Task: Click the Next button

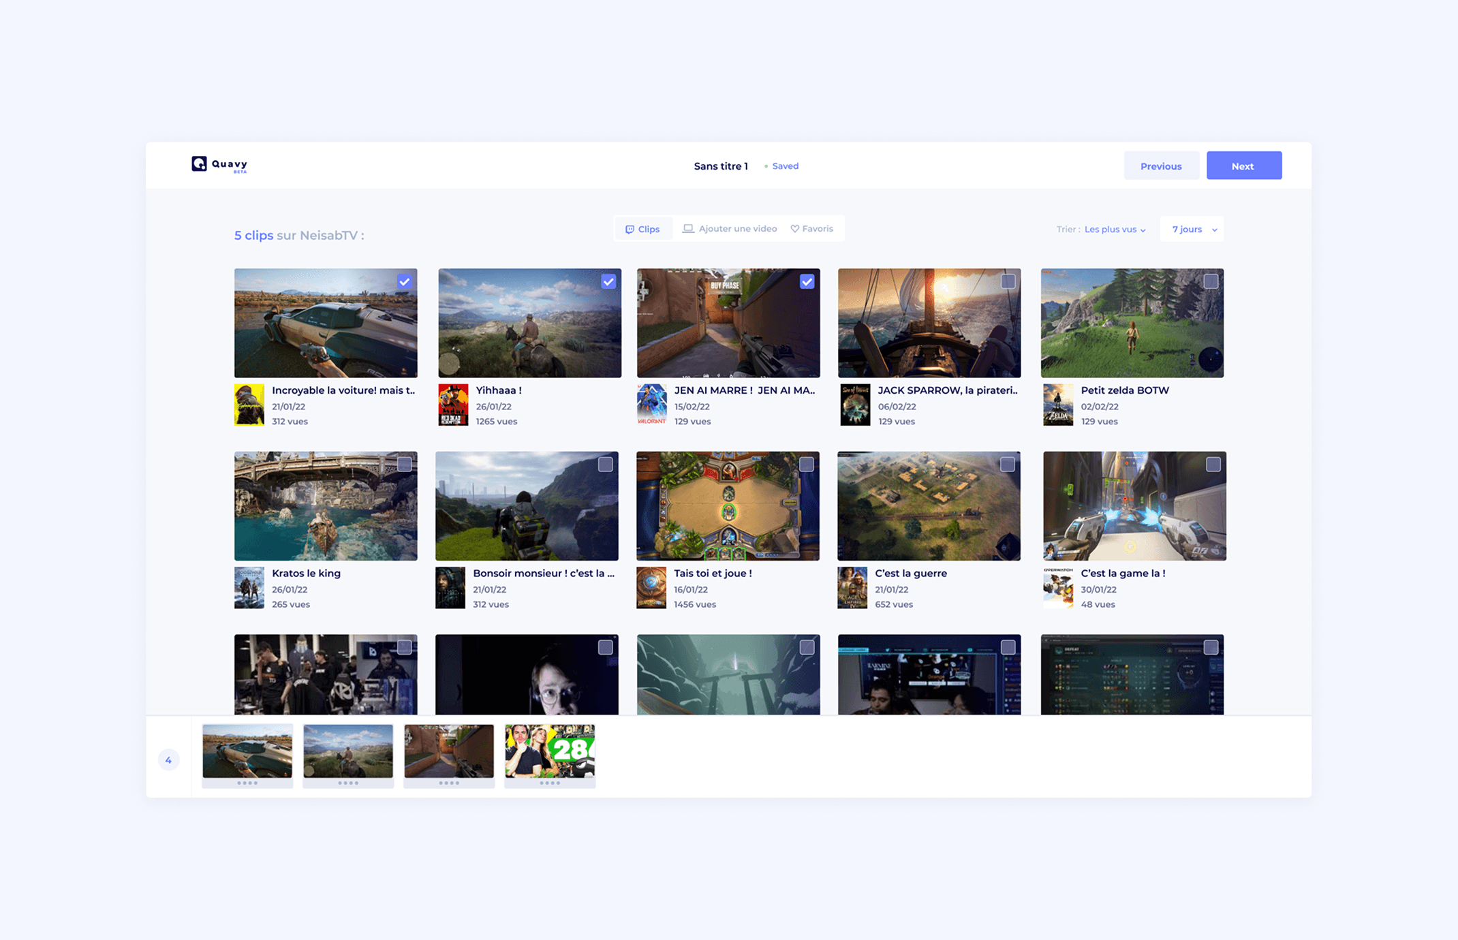Action: pyautogui.click(x=1243, y=166)
